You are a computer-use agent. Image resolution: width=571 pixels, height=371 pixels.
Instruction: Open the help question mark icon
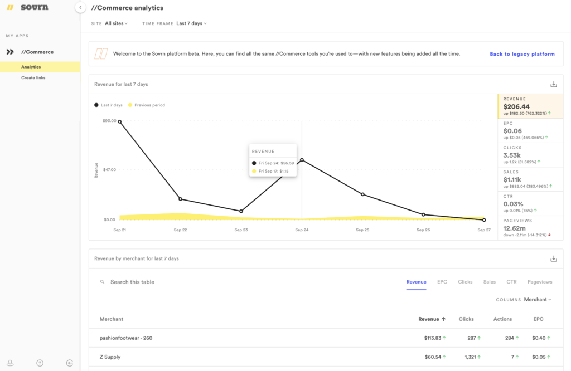tap(40, 363)
